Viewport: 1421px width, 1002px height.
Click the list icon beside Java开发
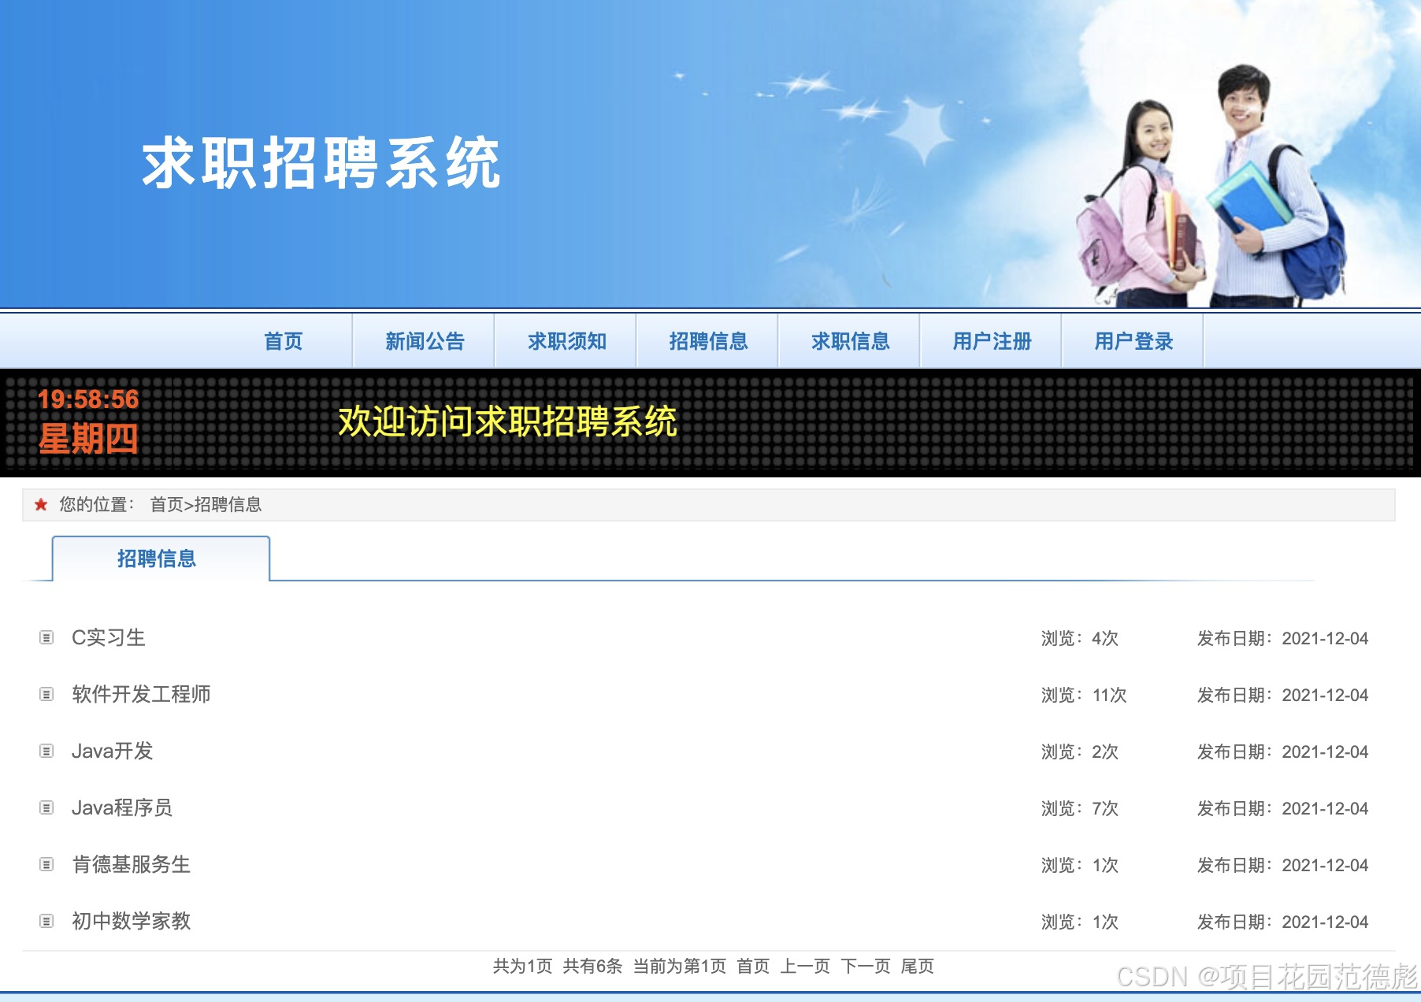(x=46, y=751)
